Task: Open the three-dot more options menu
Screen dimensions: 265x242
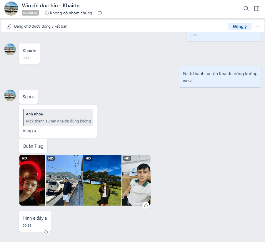Action: point(257,26)
